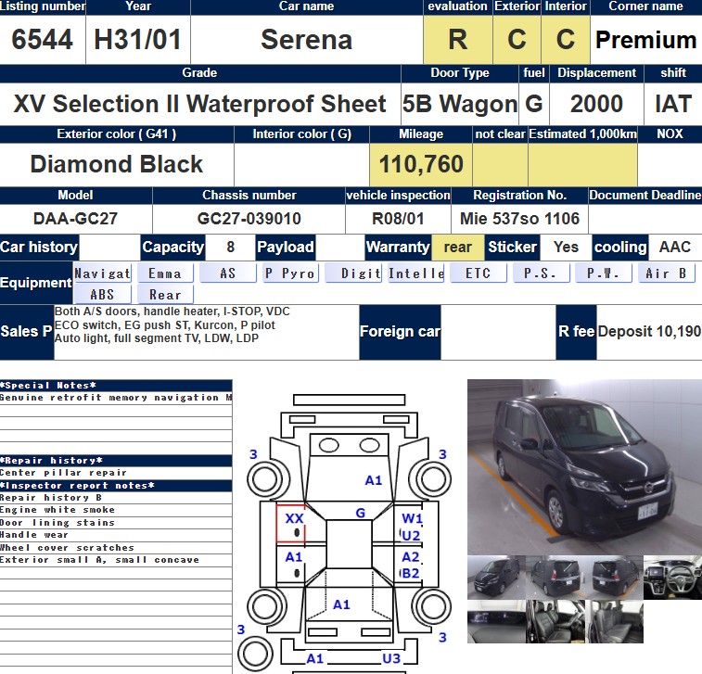View the dashboard steering wheel photo thumbnail

point(672,578)
